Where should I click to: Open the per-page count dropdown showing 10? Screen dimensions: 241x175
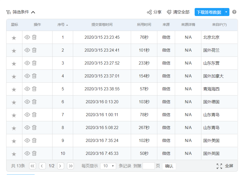pyautogui.click(x=108, y=166)
